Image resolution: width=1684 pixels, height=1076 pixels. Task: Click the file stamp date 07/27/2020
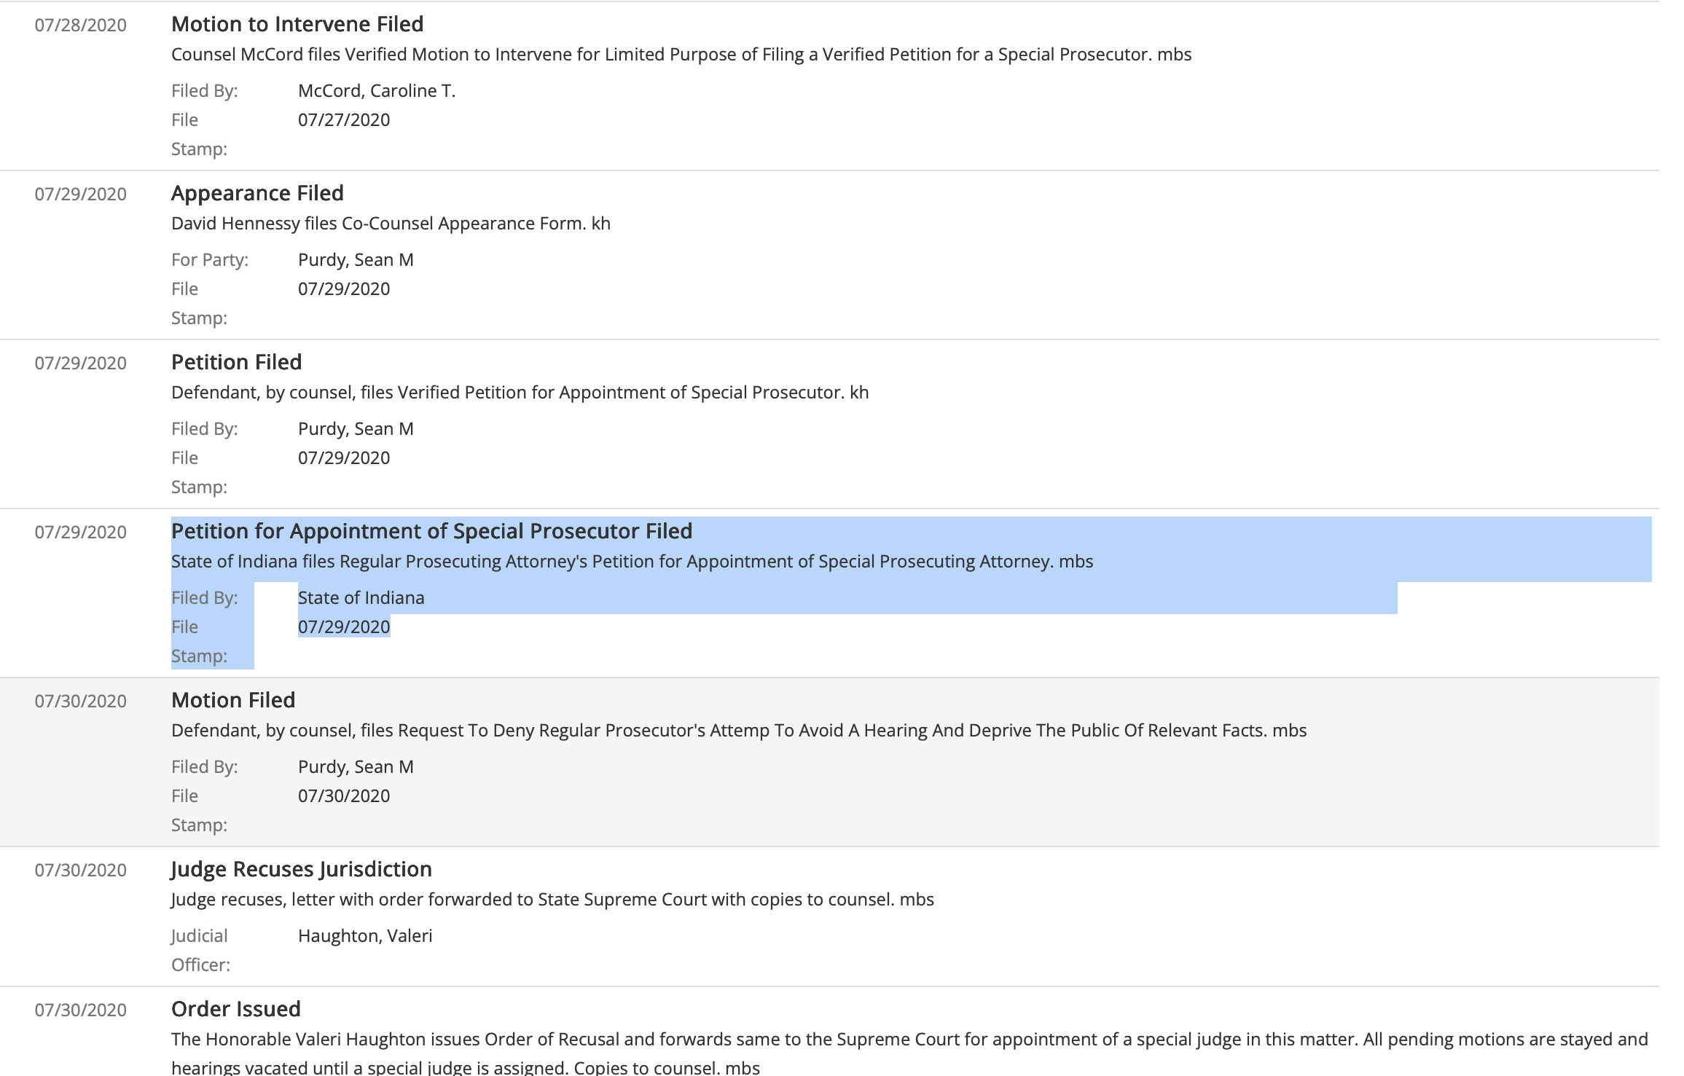click(x=343, y=119)
